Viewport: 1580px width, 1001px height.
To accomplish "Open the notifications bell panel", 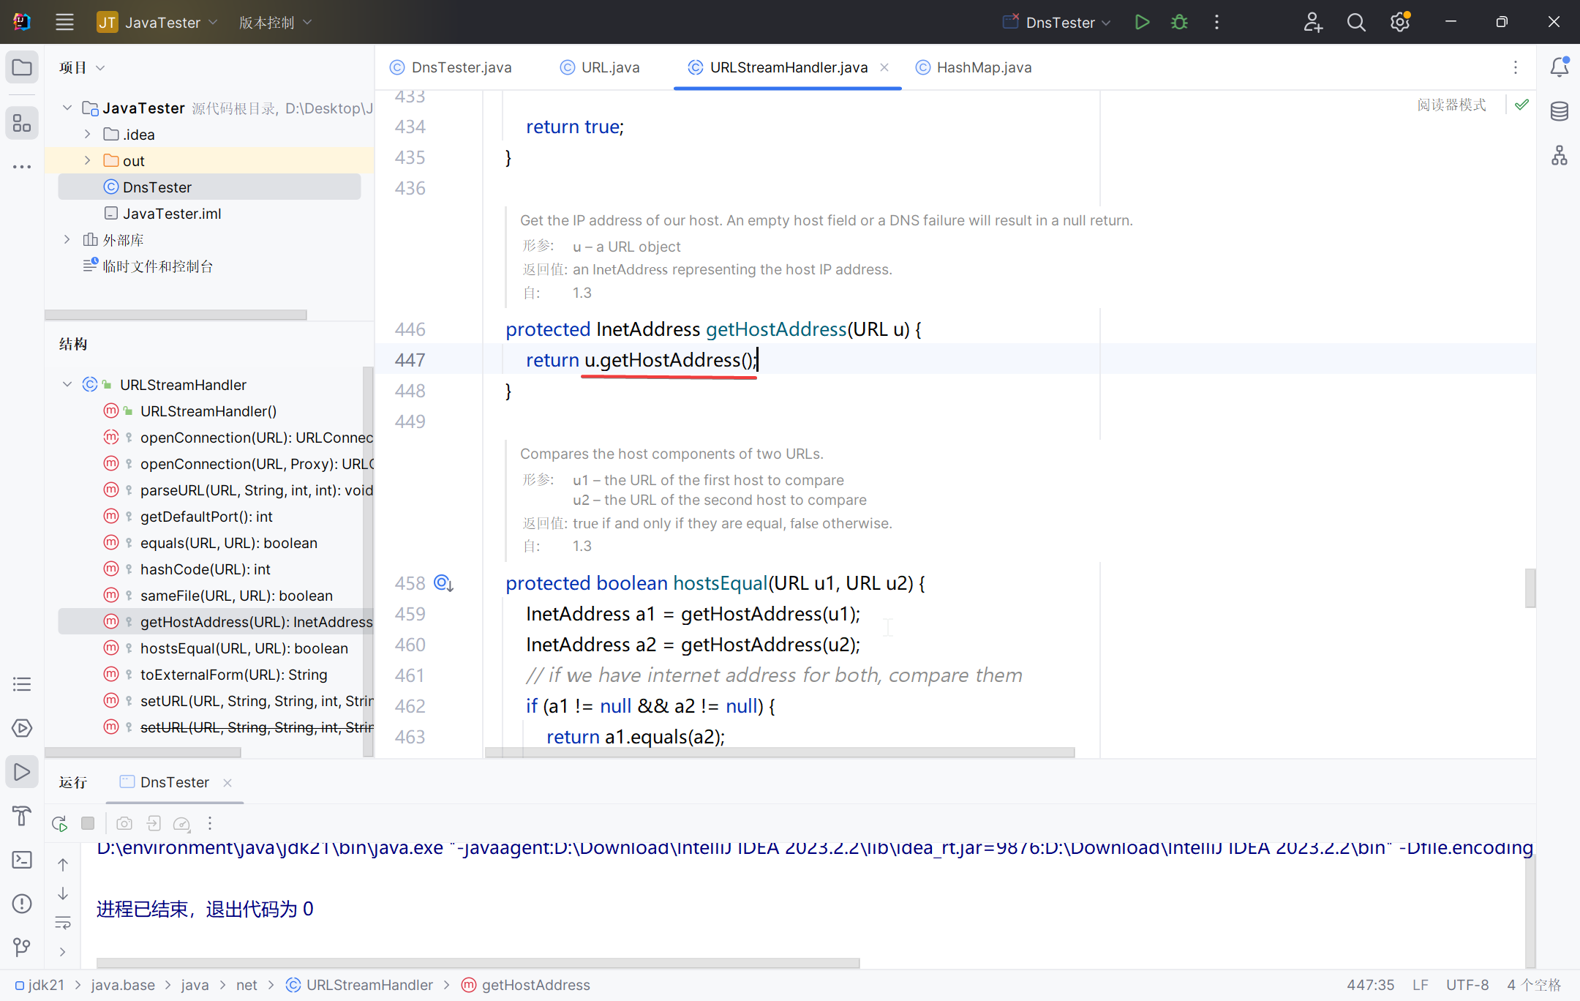I will [1559, 67].
